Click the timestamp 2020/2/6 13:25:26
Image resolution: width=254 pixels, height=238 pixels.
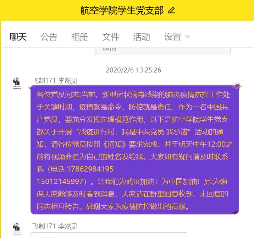tap(133, 70)
